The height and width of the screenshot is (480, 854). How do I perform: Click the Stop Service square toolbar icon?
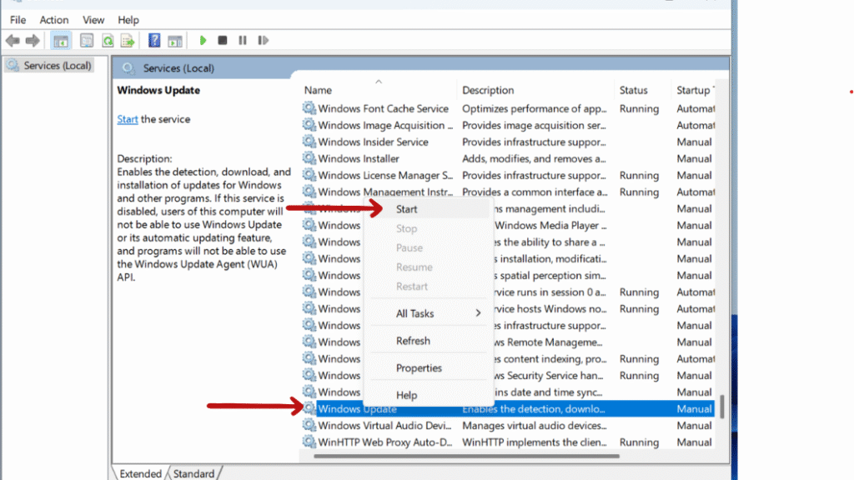coord(222,40)
